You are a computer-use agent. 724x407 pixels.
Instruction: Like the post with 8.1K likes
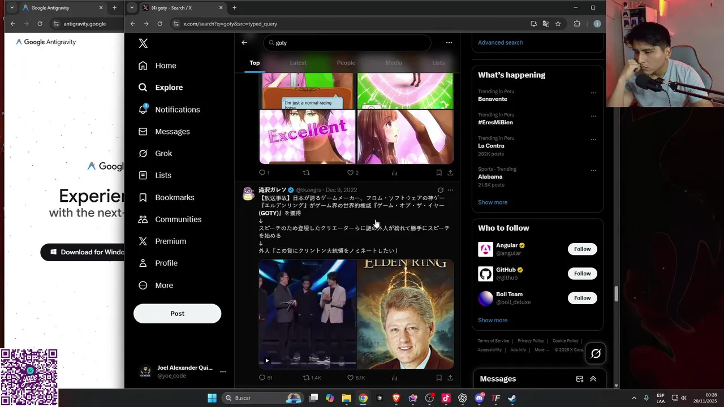tap(356, 378)
